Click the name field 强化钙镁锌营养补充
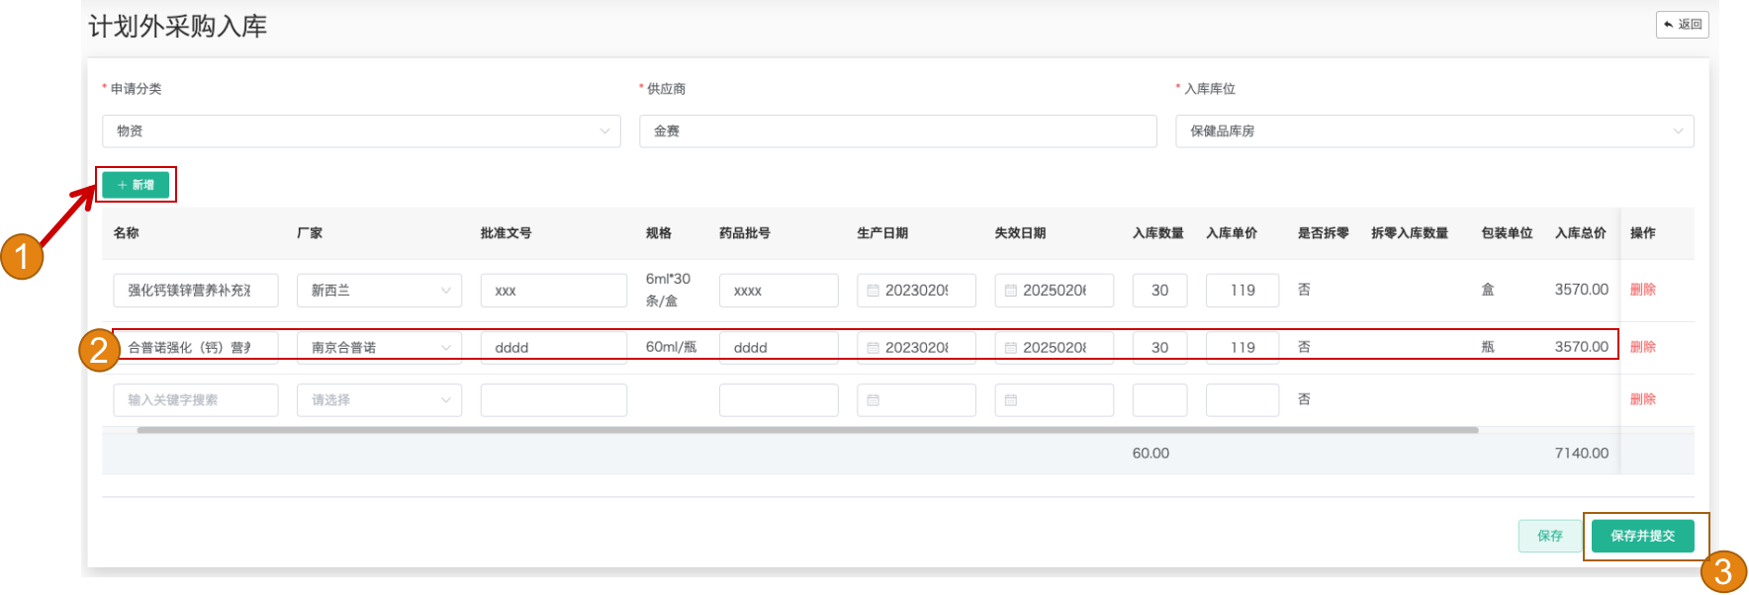The height and width of the screenshot is (595, 1749). click(x=195, y=291)
